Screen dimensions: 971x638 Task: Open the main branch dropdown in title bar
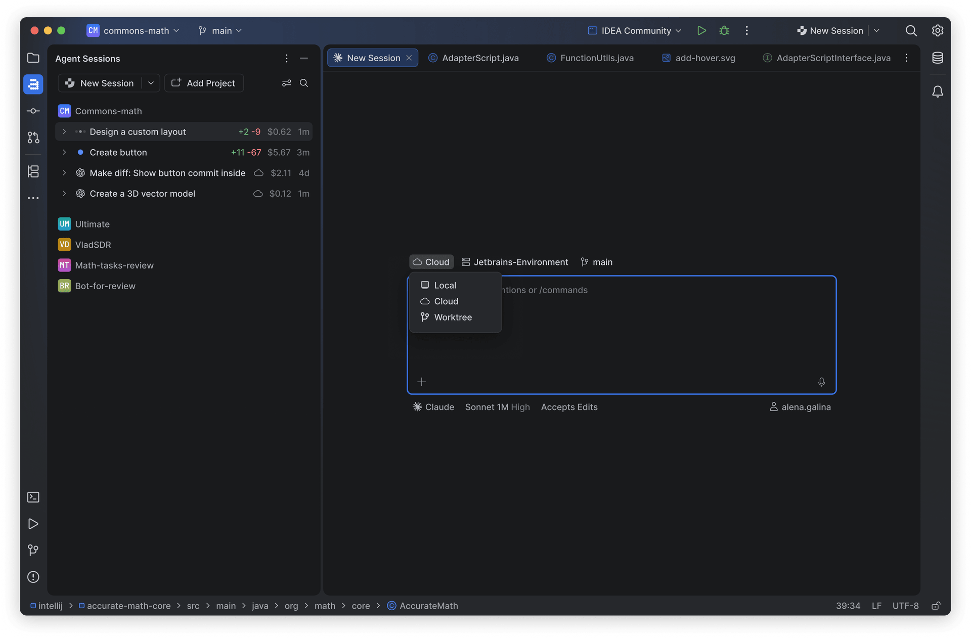coord(220,30)
